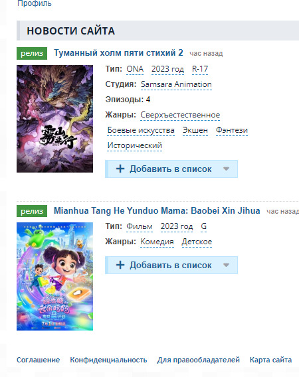
Task: Open the Туманный холм пяти стихий 2 title
Action: (x=118, y=53)
